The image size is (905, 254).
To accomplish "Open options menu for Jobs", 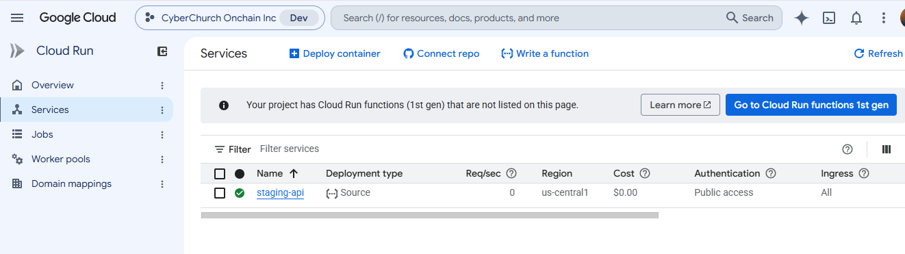I will pyautogui.click(x=162, y=135).
